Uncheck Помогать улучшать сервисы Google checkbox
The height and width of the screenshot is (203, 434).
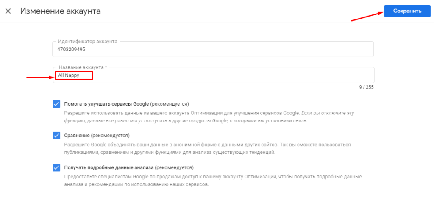tap(56, 104)
